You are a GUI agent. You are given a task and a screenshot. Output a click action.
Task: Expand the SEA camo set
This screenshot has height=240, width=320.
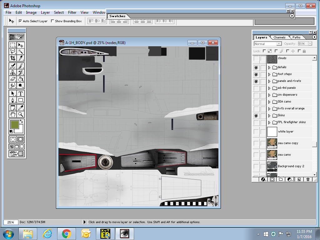[269, 102]
